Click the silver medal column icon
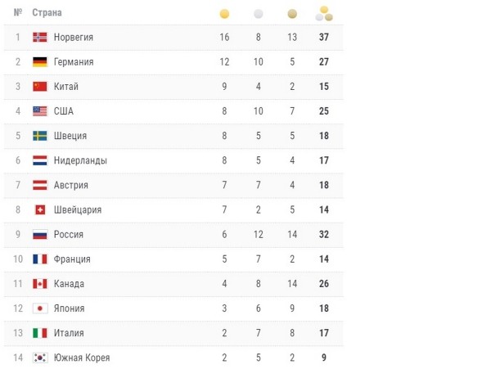Image resolution: width=491 pixels, height=369 pixels. pyautogui.click(x=259, y=14)
